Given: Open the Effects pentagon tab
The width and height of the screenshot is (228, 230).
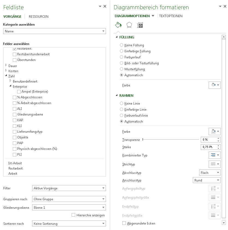Looking at the screenshot, I should [129, 25].
